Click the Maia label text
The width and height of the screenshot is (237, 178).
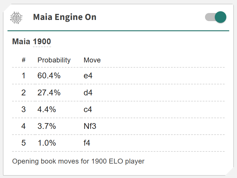(21, 42)
